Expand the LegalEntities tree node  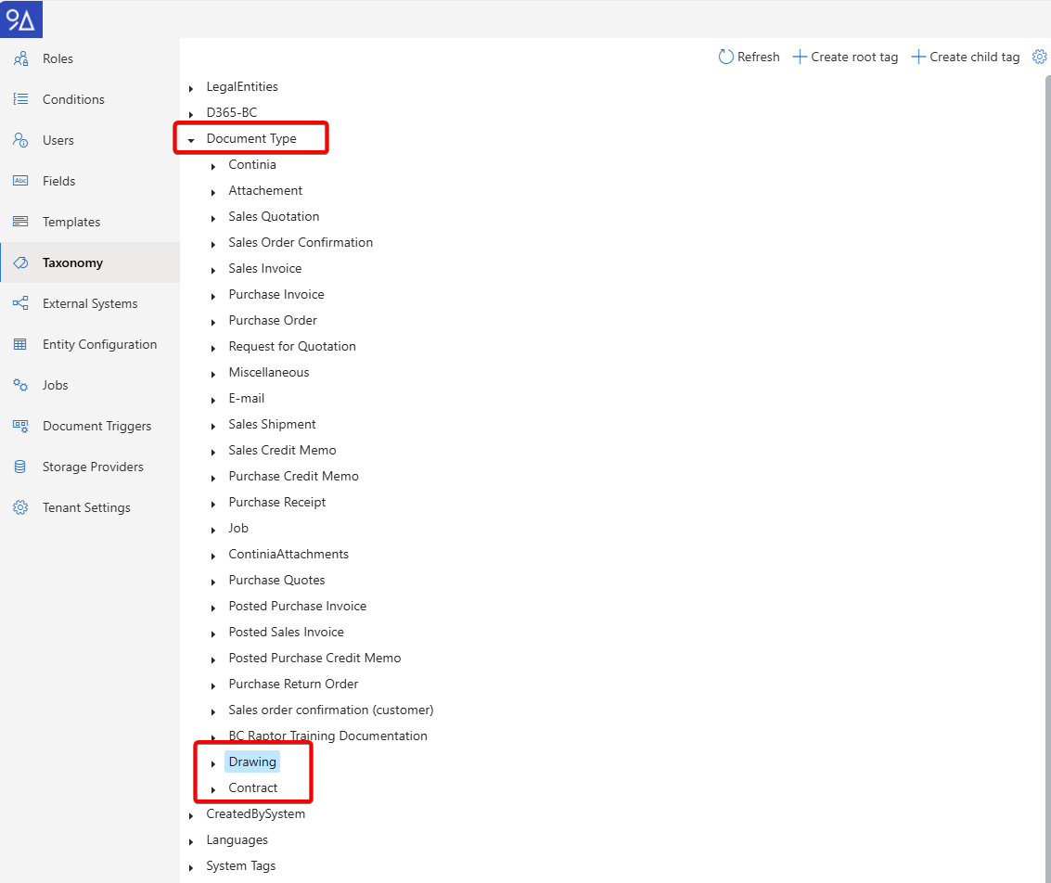[191, 88]
